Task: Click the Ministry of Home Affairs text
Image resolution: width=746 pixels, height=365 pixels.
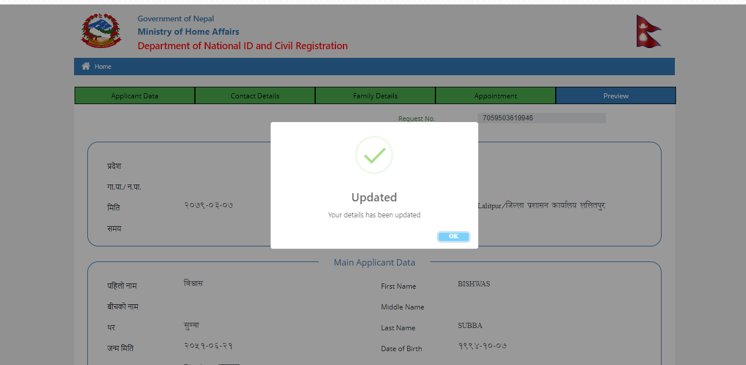Action: 188,31
